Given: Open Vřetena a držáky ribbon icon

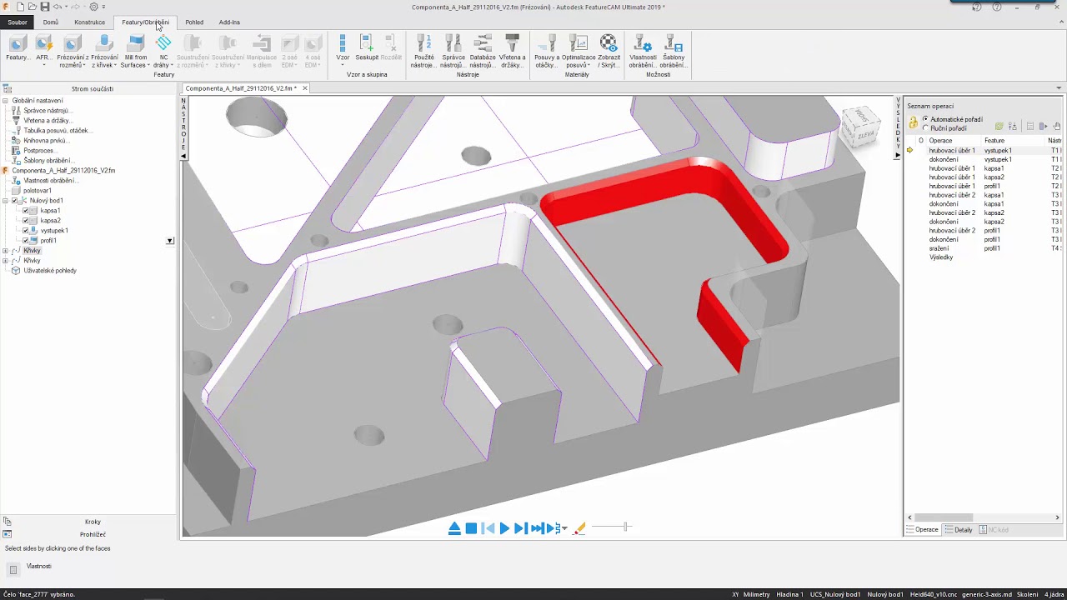Looking at the screenshot, I should [513, 50].
